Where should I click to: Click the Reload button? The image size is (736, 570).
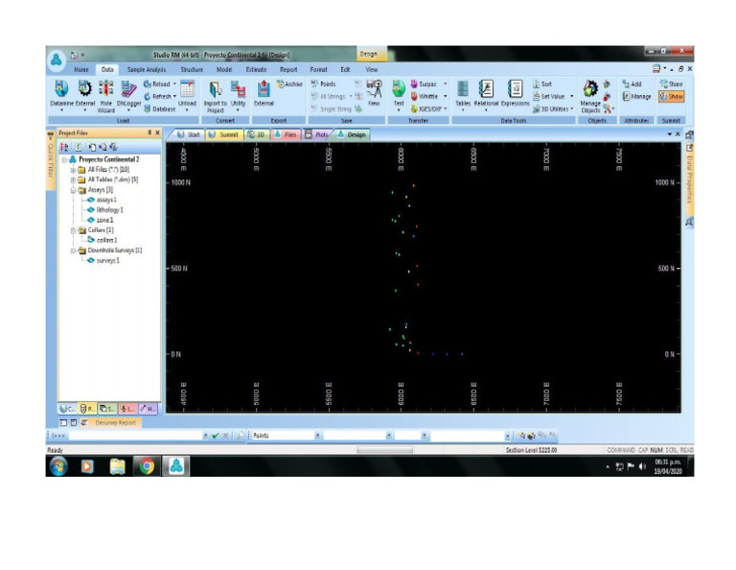pos(160,83)
